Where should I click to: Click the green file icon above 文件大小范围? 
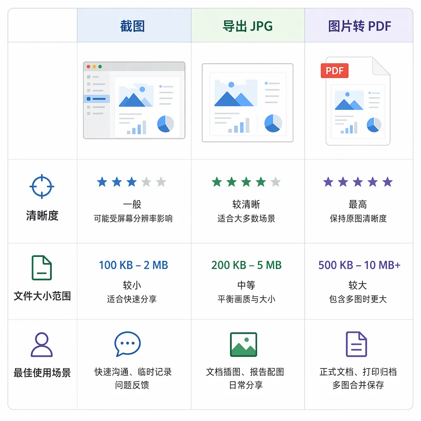(42, 268)
